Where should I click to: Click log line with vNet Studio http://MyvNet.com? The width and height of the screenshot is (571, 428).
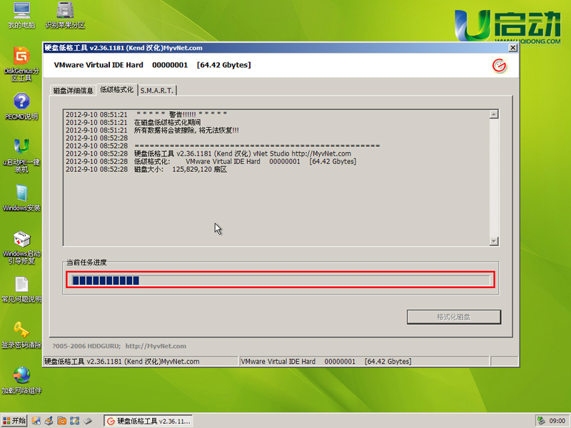[x=208, y=153]
